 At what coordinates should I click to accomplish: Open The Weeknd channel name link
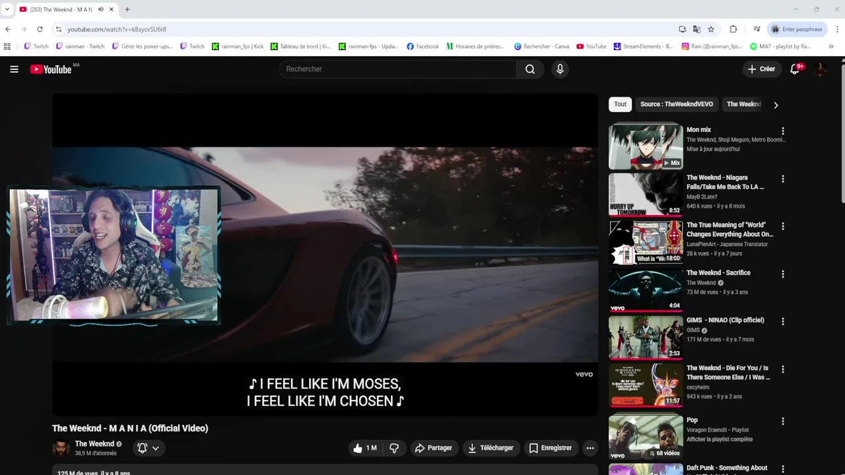(94, 444)
